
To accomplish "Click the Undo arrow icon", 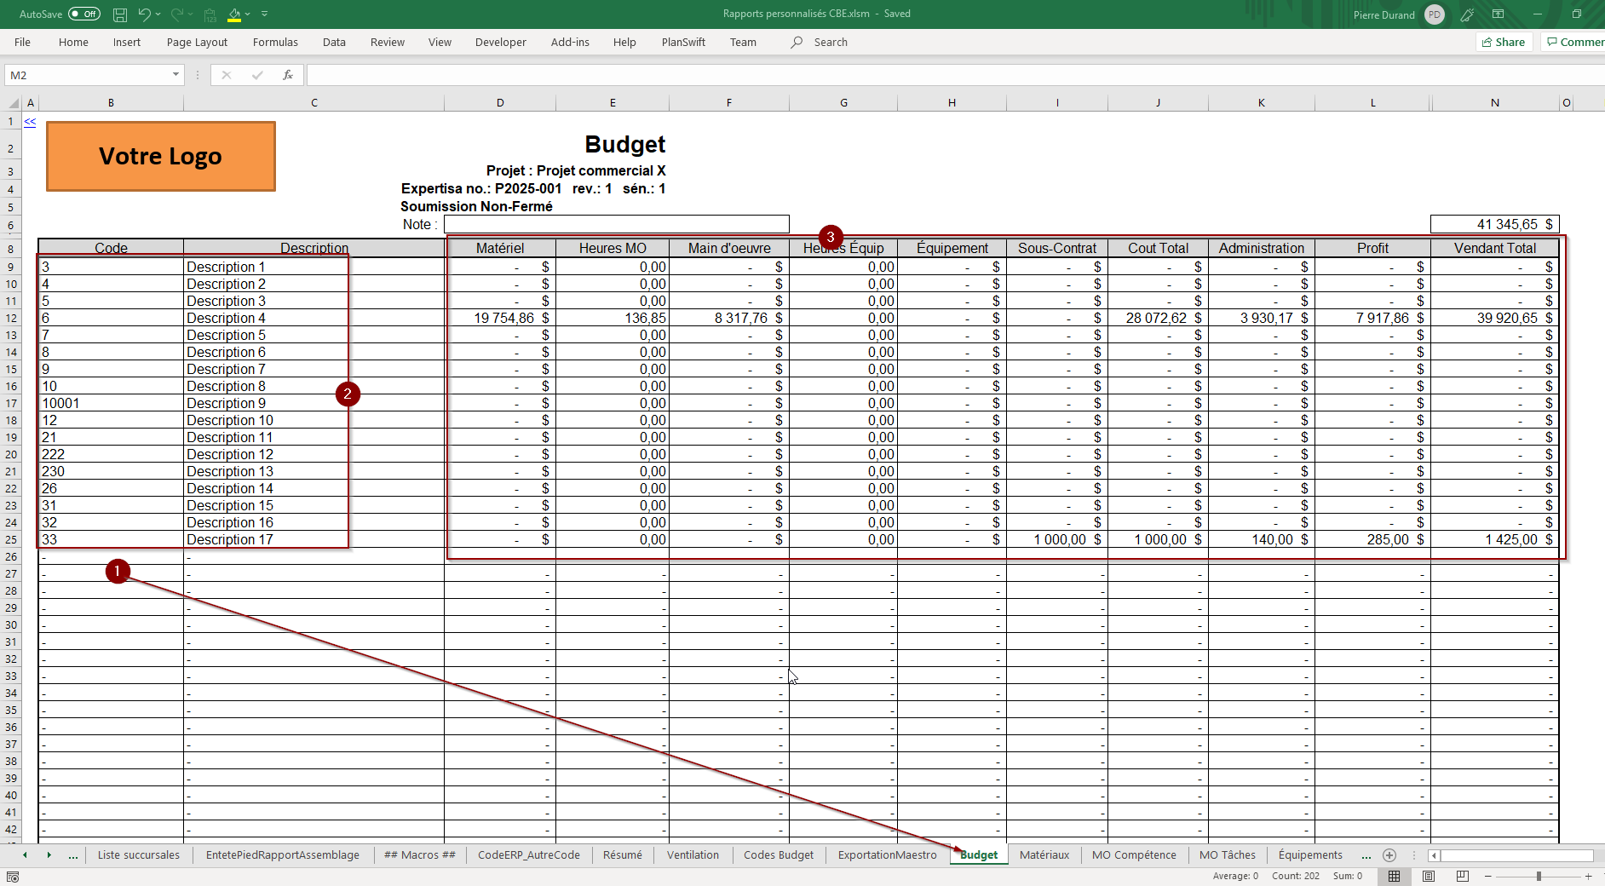I will [144, 14].
